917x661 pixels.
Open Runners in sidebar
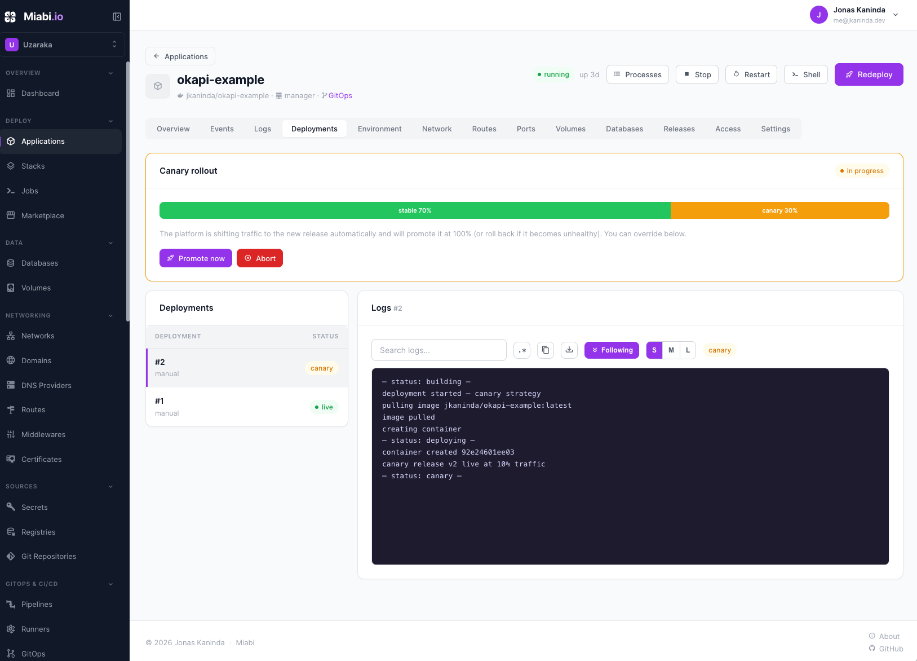(x=61, y=629)
